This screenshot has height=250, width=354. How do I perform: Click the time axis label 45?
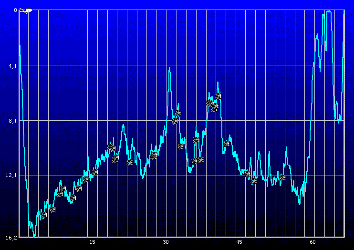pyautogui.click(x=239, y=242)
